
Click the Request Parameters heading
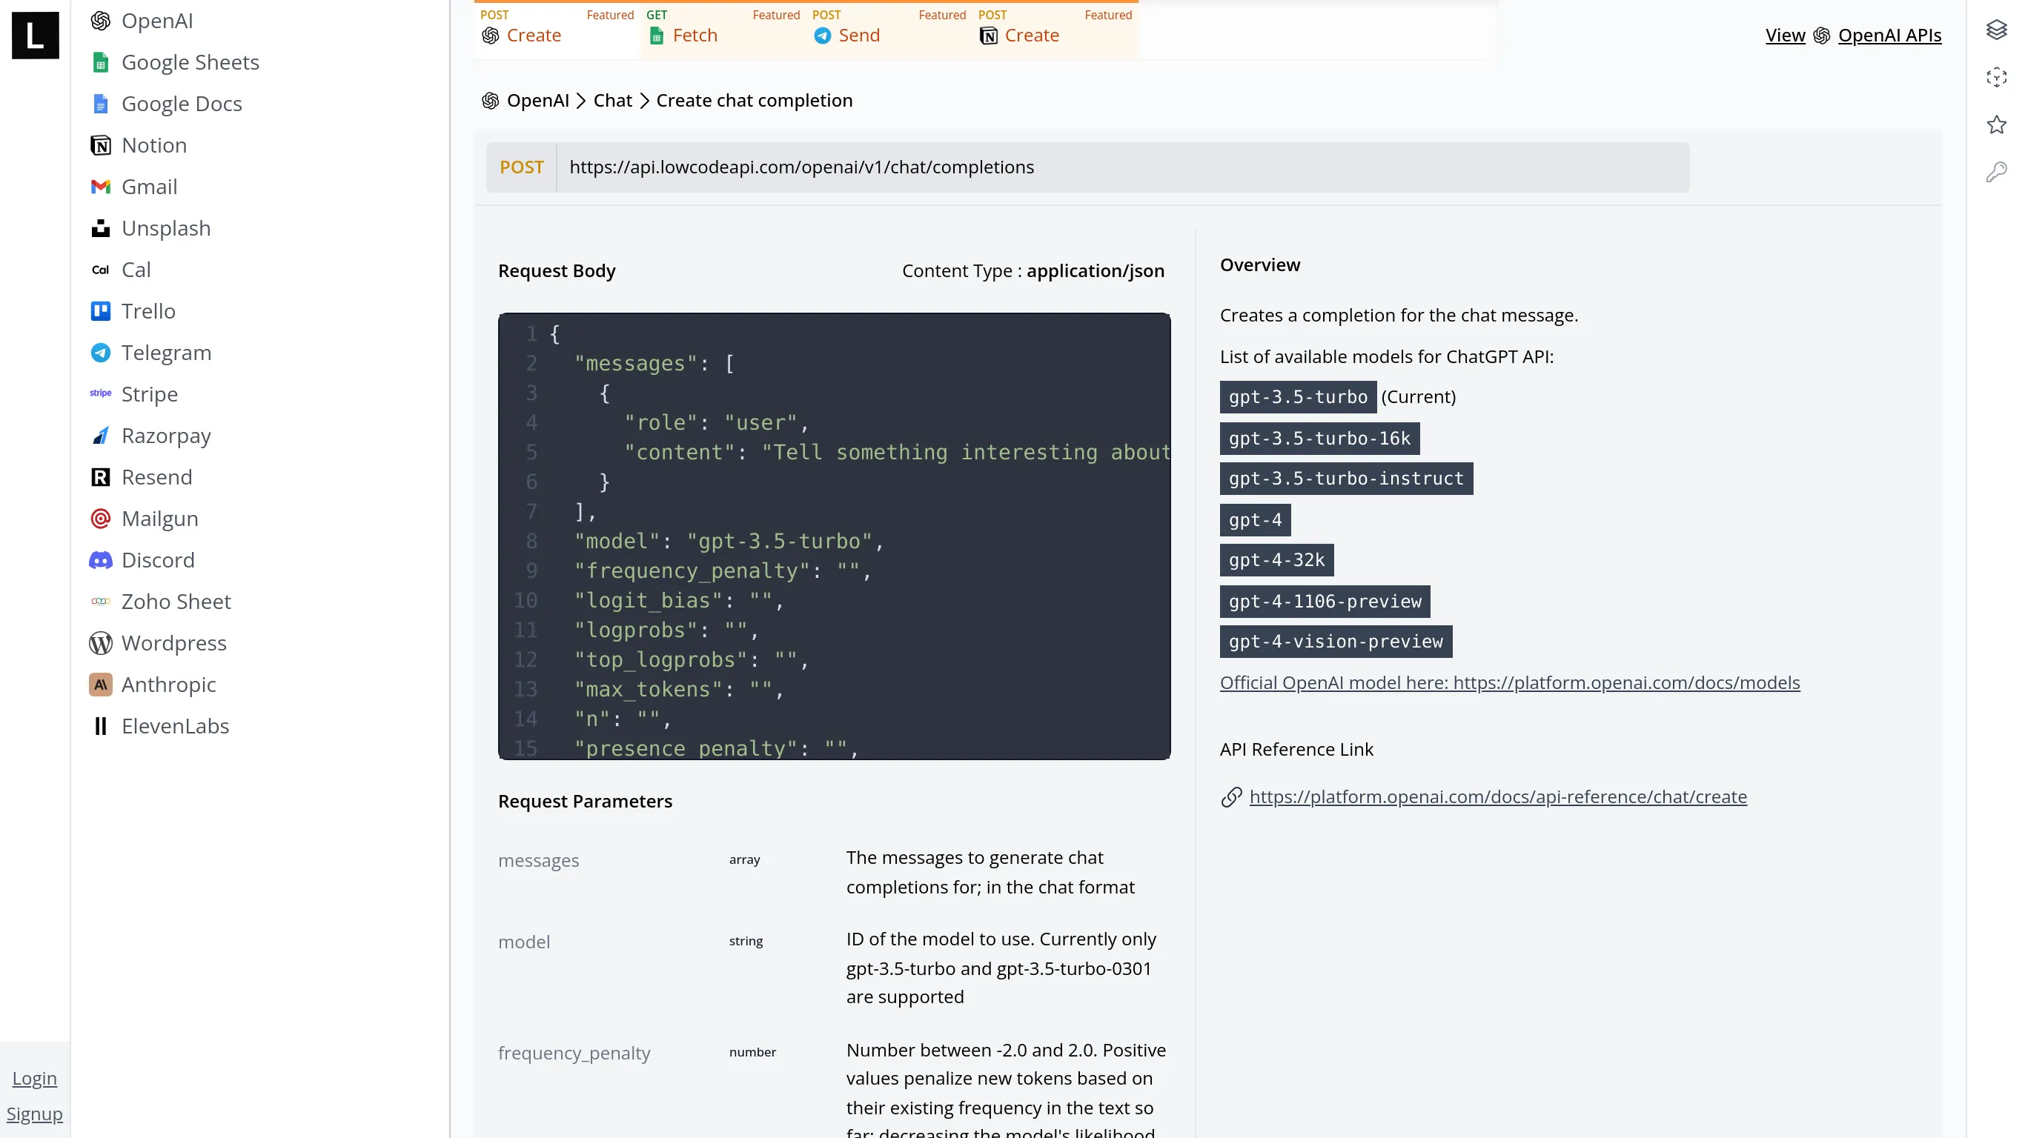coord(585,802)
